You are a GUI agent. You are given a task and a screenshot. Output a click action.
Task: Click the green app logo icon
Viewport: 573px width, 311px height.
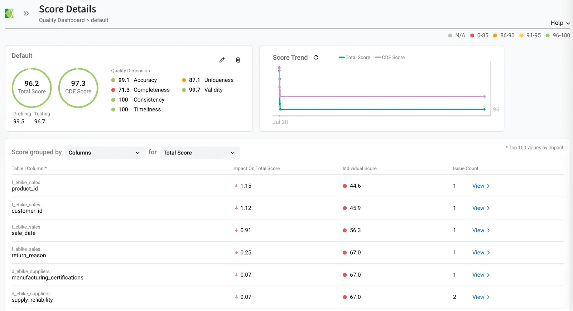(x=9, y=14)
